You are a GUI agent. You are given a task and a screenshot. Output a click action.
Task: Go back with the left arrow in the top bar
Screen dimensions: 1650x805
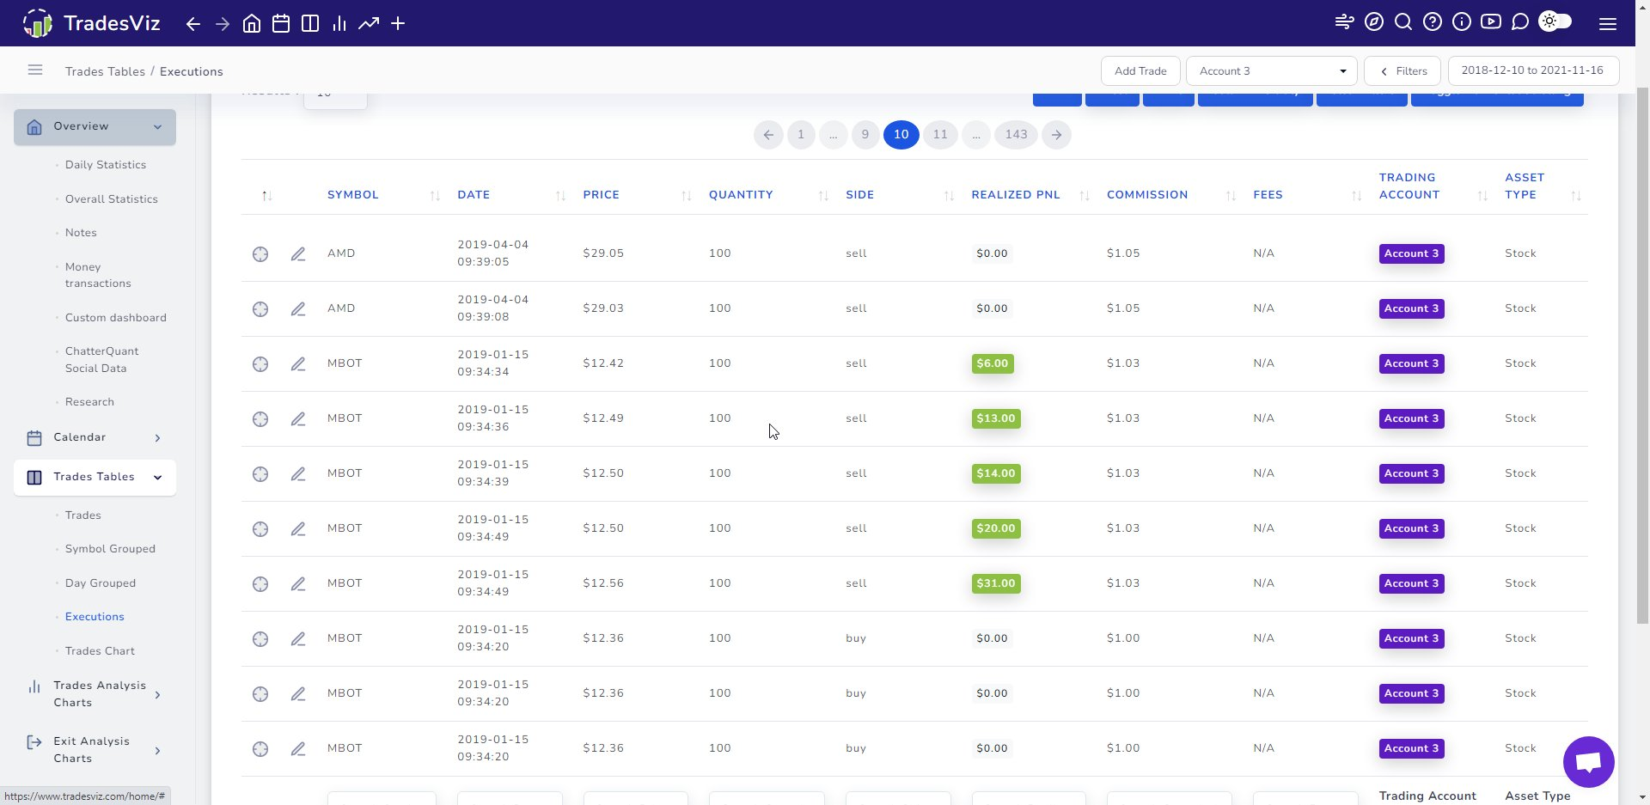tap(193, 24)
